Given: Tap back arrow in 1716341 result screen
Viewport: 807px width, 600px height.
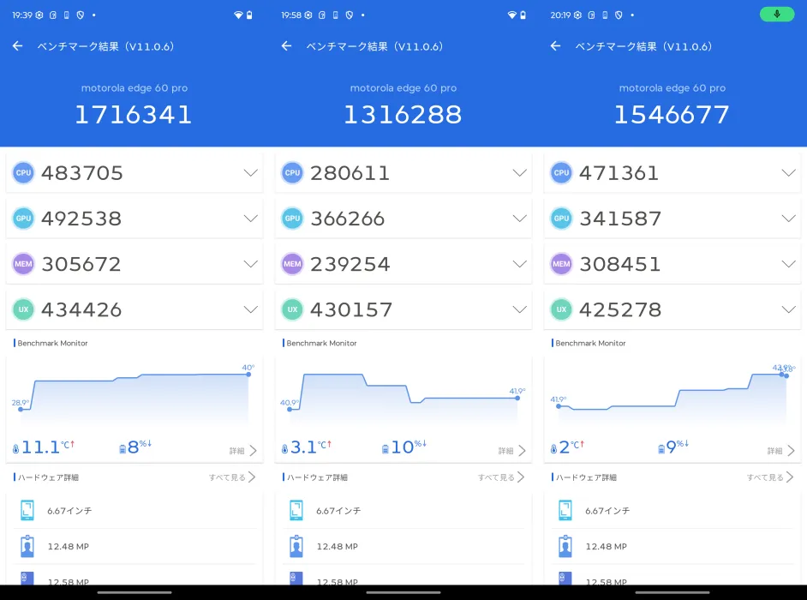Looking at the screenshot, I should 17,45.
